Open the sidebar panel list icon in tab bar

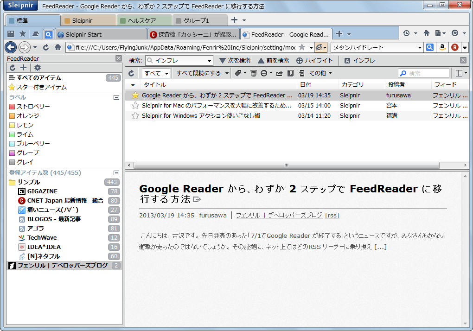pos(11,34)
